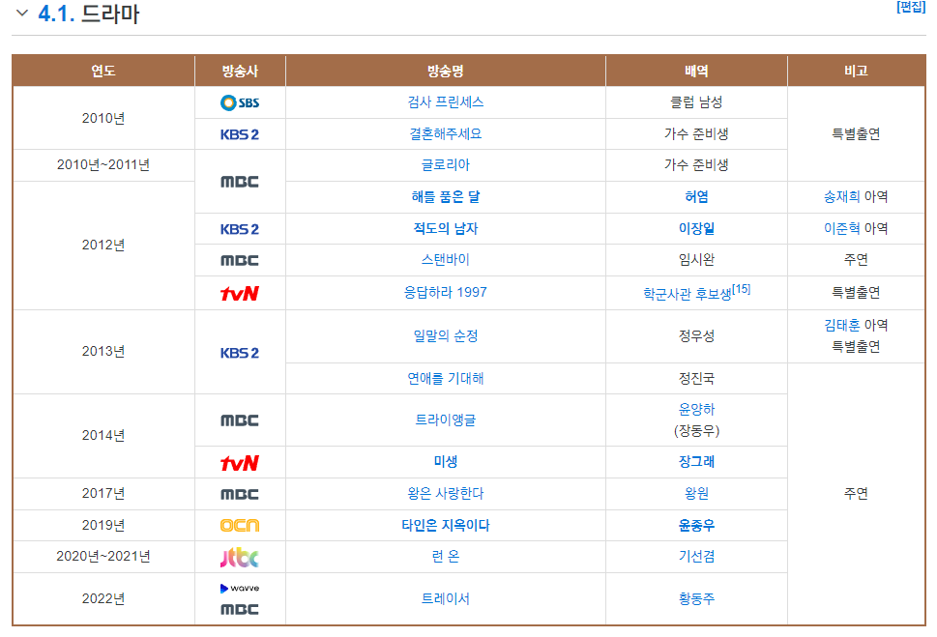Click the 2017년 year cell
Image resolution: width=937 pixels, height=637 pixels.
tap(103, 494)
